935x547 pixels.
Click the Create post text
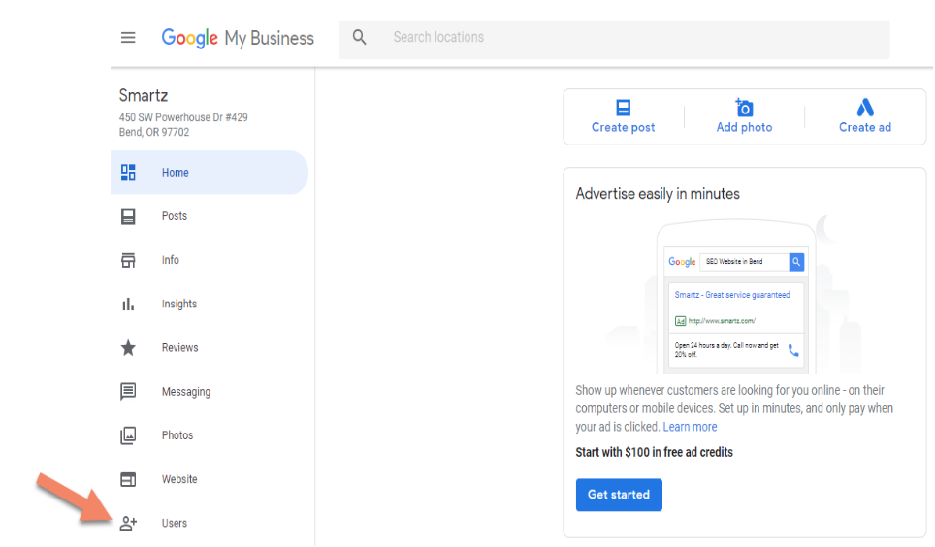point(623,127)
